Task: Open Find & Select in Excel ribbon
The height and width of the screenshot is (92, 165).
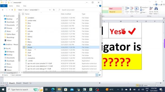Action: tap(156, 10)
